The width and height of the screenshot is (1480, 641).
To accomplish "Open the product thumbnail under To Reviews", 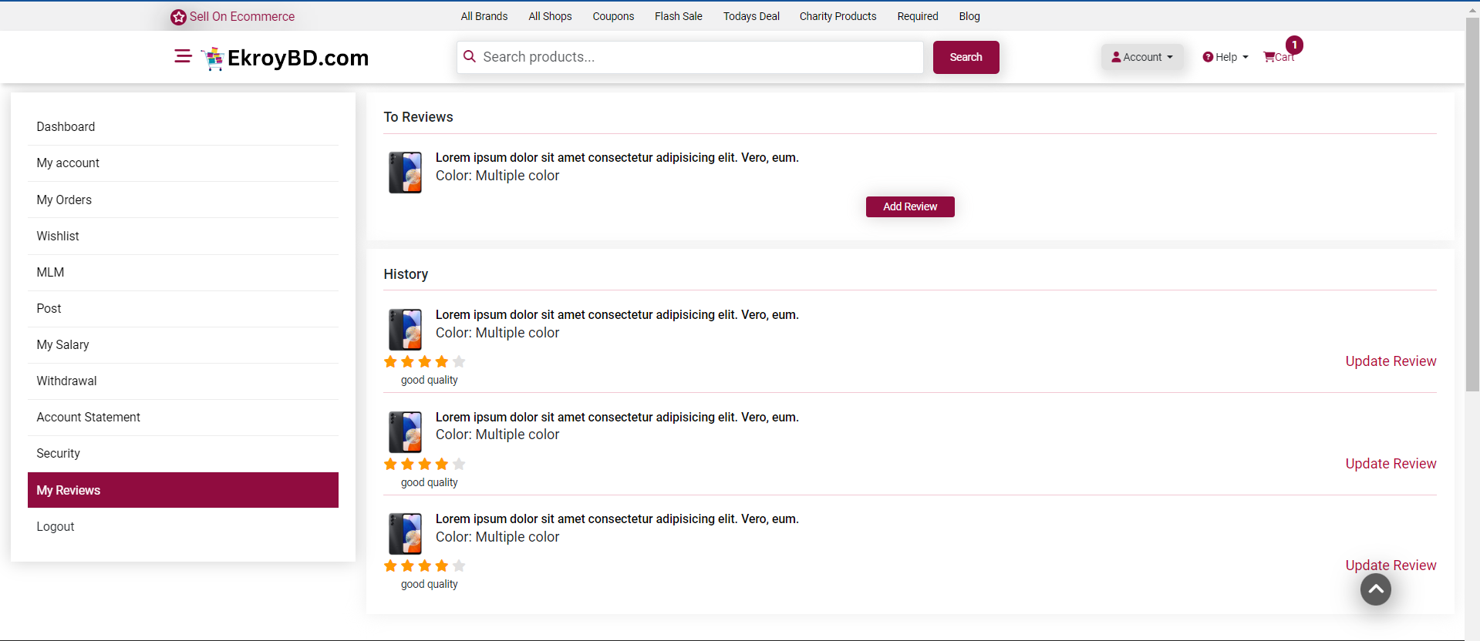I will [405, 172].
